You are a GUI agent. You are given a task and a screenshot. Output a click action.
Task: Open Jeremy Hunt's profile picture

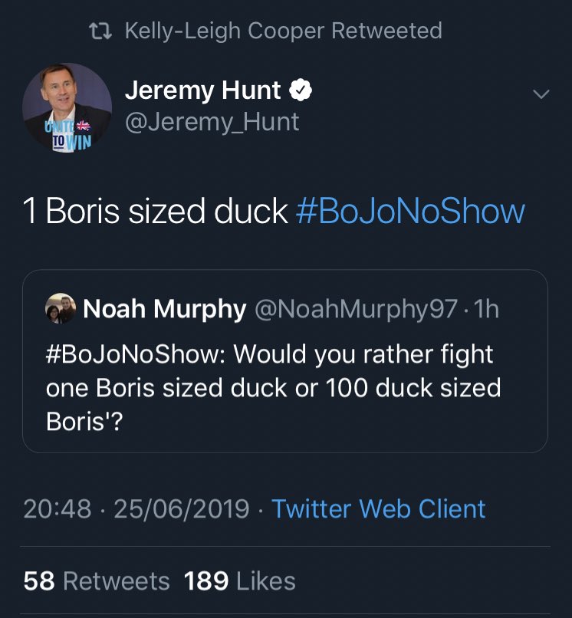[x=67, y=107]
